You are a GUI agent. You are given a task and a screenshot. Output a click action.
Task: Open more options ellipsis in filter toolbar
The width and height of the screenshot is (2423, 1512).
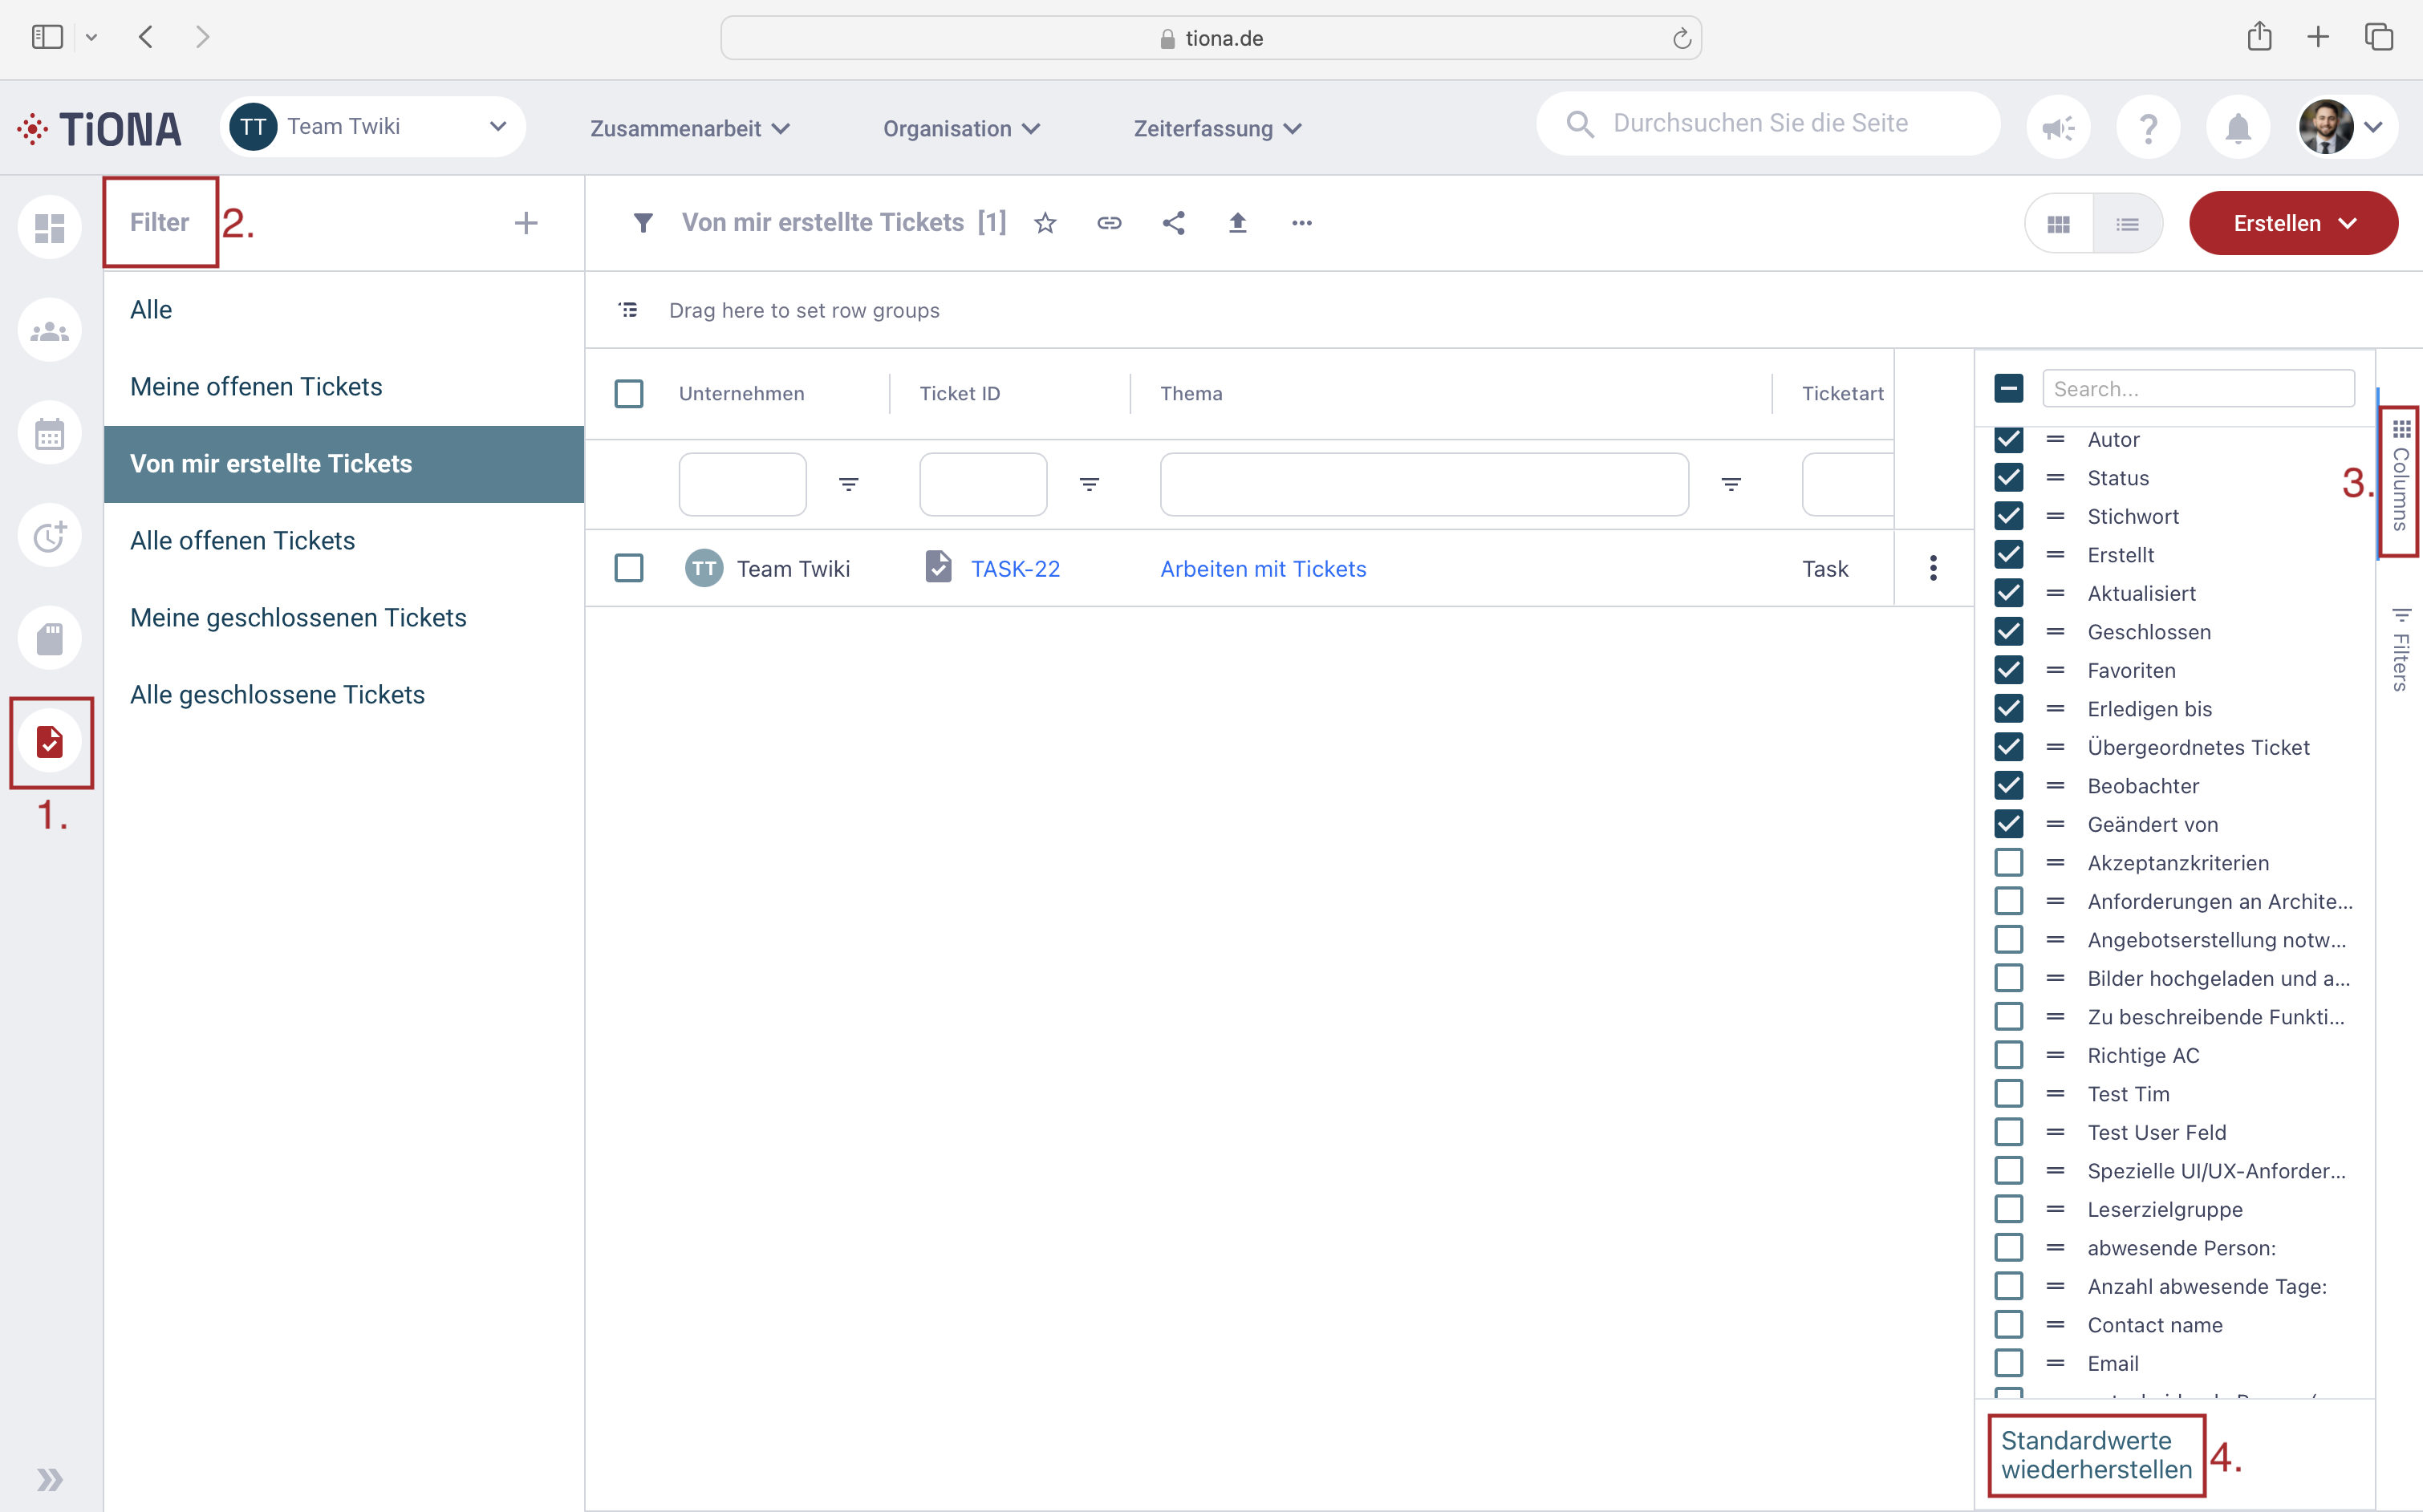[x=1301, y=223]
